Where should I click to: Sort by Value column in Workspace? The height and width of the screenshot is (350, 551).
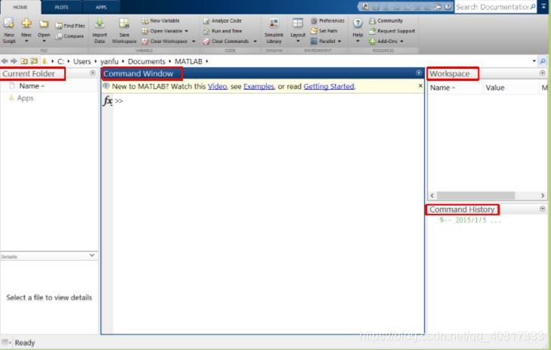click(495, 88)
